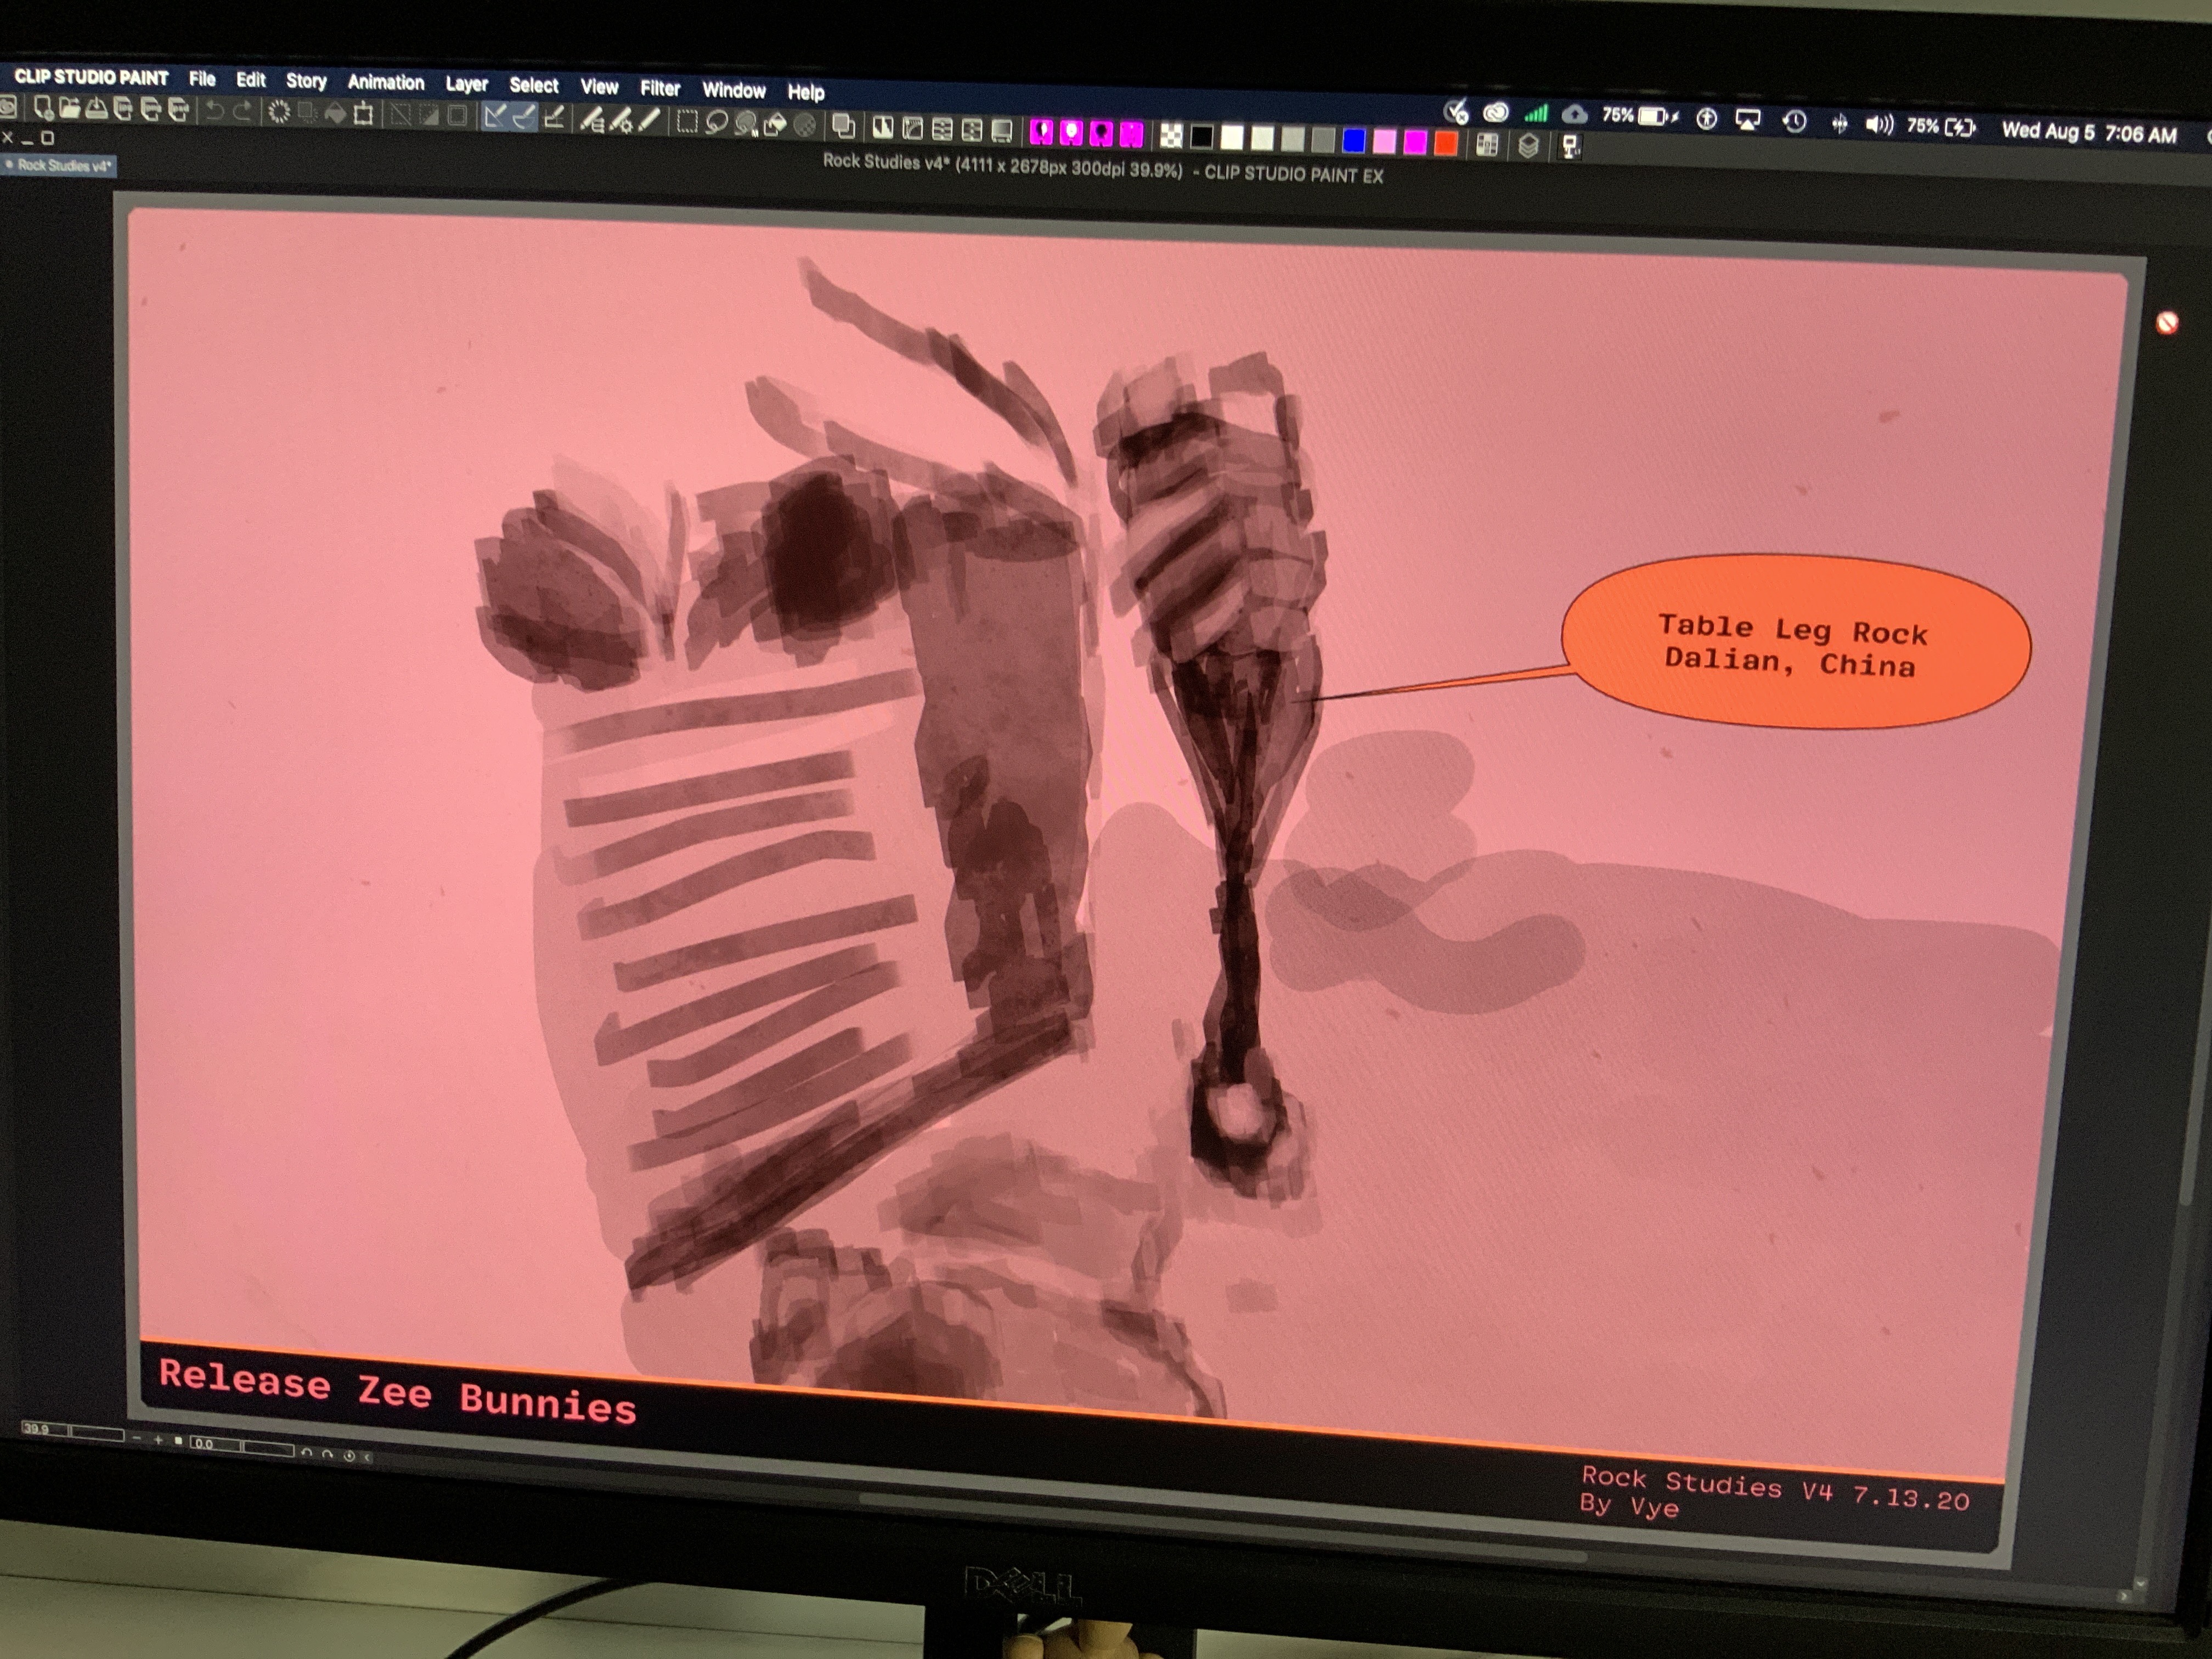Click the Undo arrow in toolbar
2212x1659 pixels.
point(214,111)
